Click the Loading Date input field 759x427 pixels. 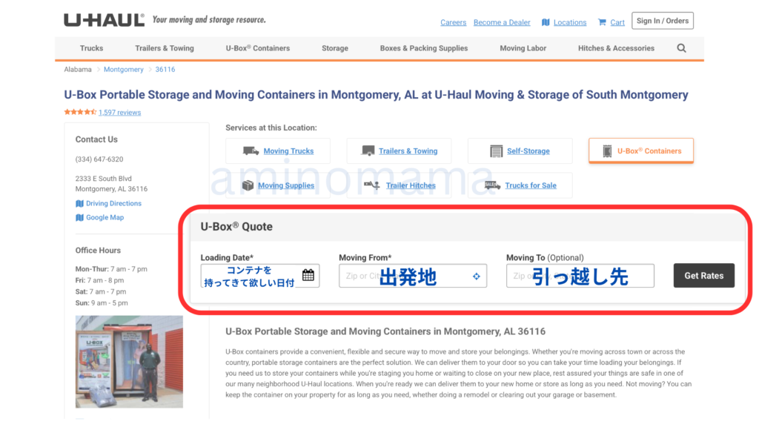(260, 276)
